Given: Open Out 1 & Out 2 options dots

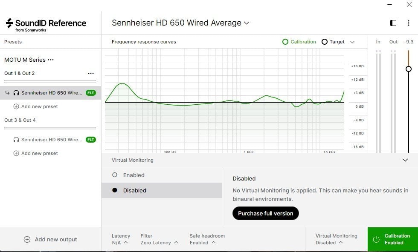Looking at the screenshot, I should (91, 74).
